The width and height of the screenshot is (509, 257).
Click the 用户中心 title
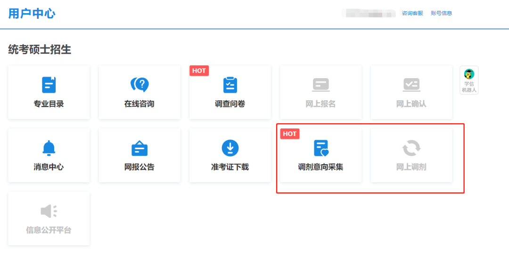click(x=32, y=14)
